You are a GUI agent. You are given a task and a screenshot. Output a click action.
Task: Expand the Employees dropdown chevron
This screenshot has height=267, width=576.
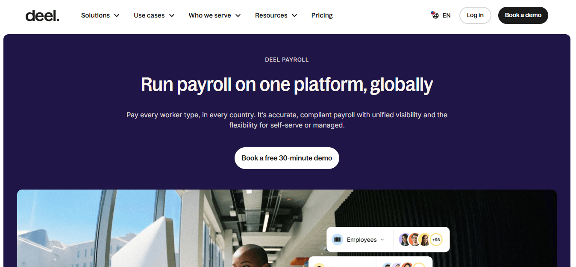point(382,240)
